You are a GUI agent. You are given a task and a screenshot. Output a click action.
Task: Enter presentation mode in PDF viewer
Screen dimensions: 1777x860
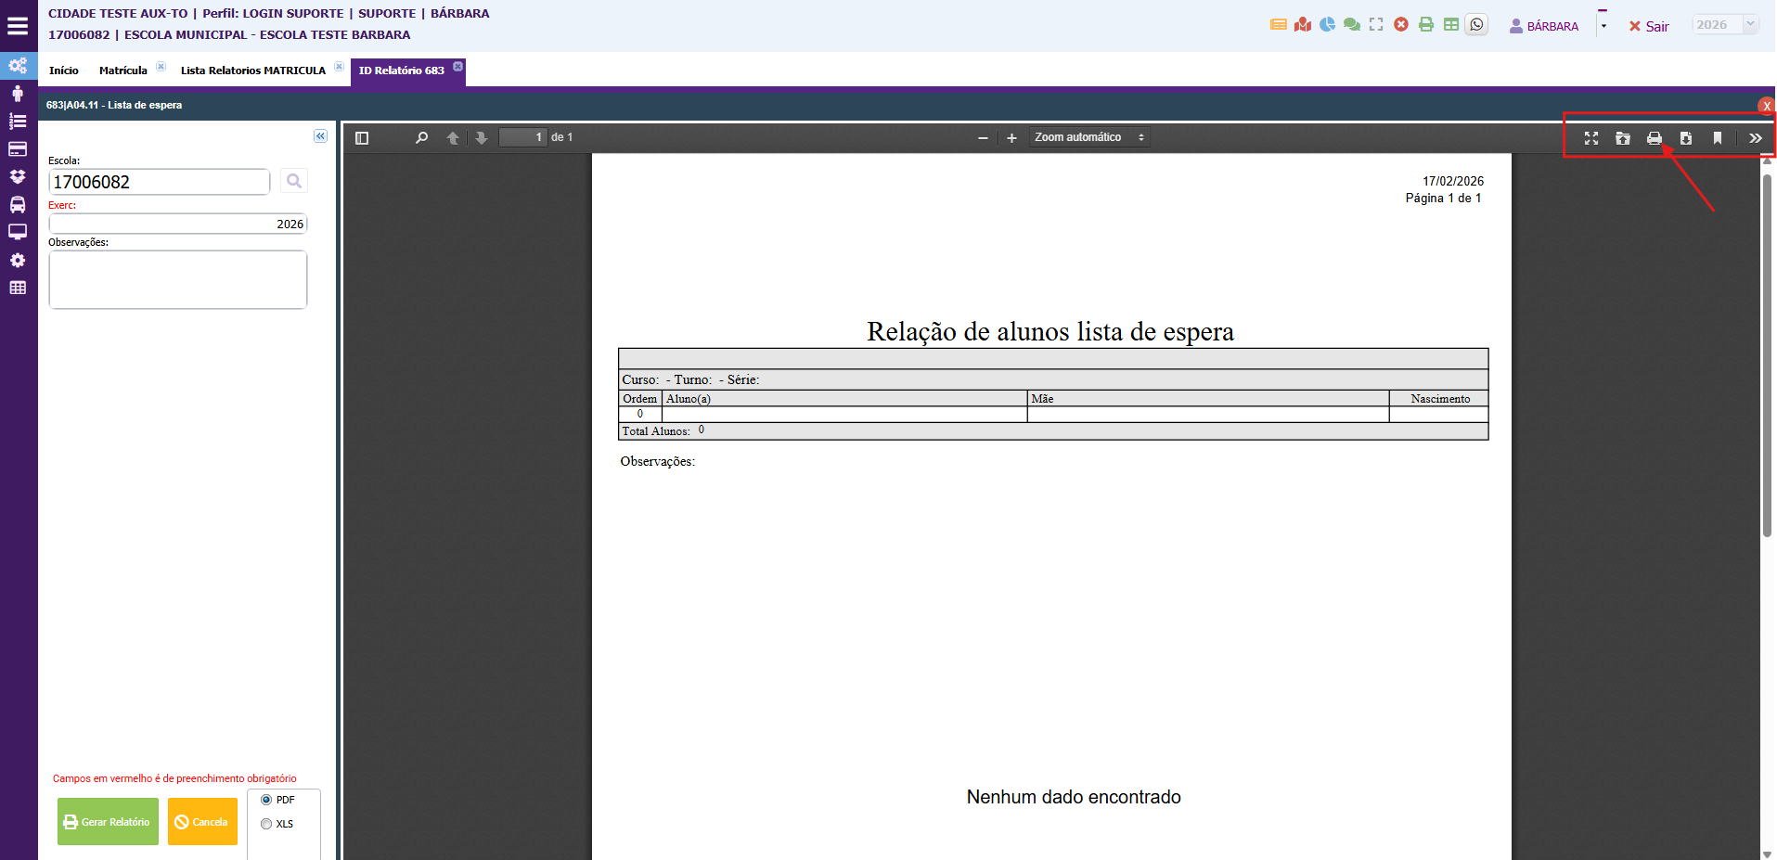pos(1590,138)
